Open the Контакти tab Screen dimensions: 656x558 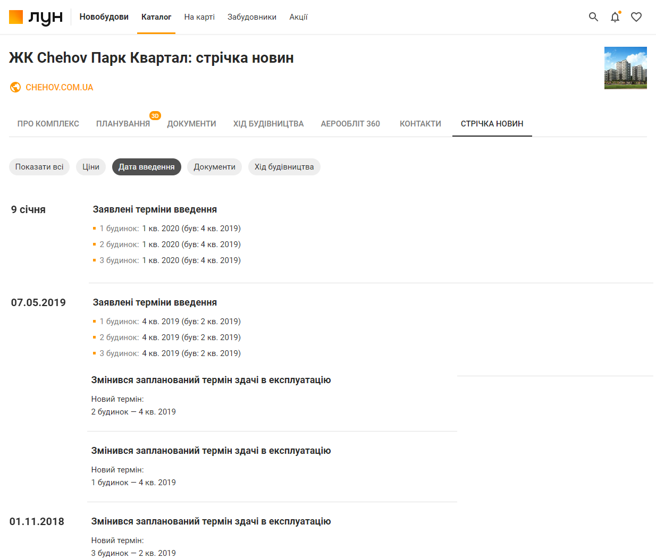(x=420, y=124)
